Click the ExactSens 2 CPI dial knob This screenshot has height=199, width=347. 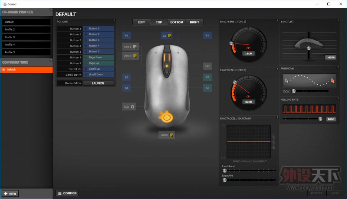click(235, 83)
